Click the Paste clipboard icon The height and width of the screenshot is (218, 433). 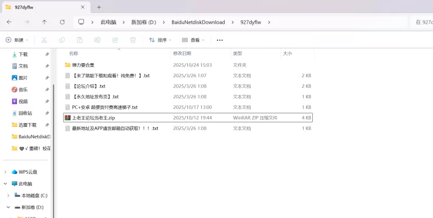[80, 40]
